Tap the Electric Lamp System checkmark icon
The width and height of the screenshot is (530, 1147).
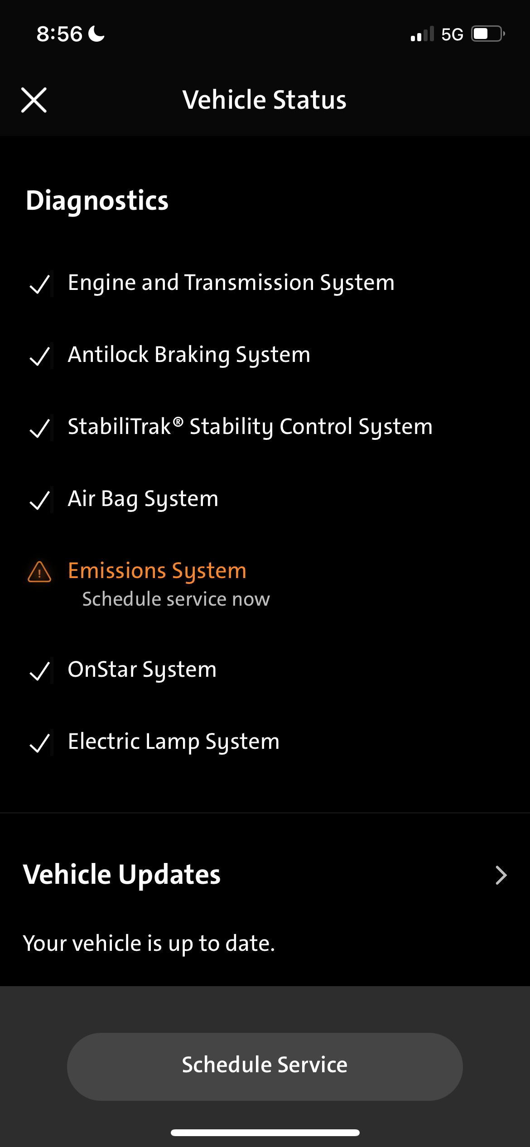click(39, 743)
